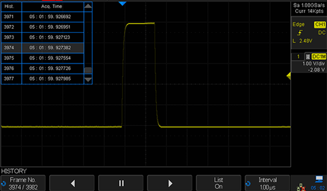Screen dimensions: 327x191
Task: Adjust the Interval 1.00µs setting
Action: tap(267, 183)
